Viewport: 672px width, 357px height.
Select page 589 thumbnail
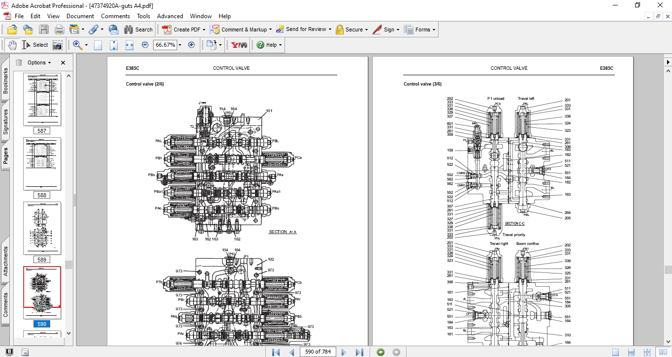point(42,228)
